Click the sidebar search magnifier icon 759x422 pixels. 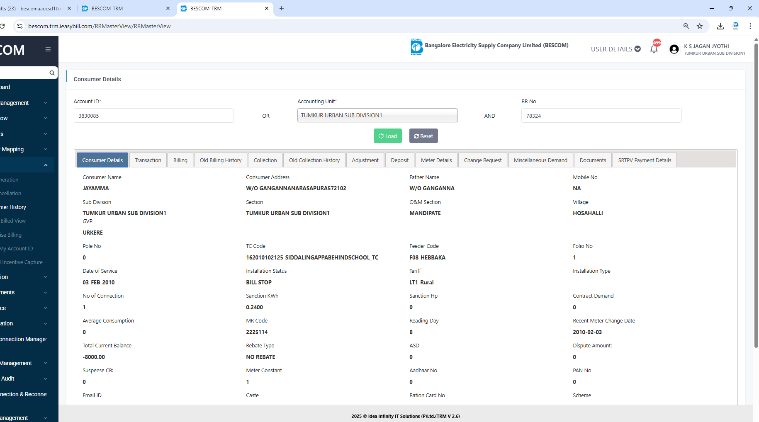[52, 73]
